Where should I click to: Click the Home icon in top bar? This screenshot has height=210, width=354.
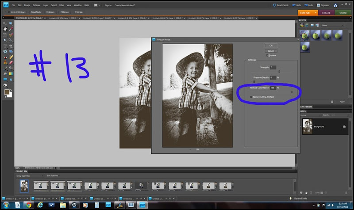pyautogui.click(x=335, y=5)
